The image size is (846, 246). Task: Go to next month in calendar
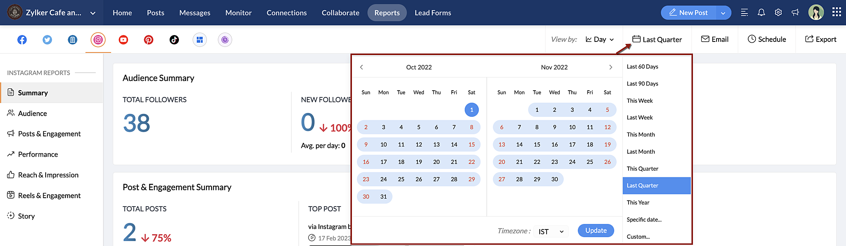[610, 67]
